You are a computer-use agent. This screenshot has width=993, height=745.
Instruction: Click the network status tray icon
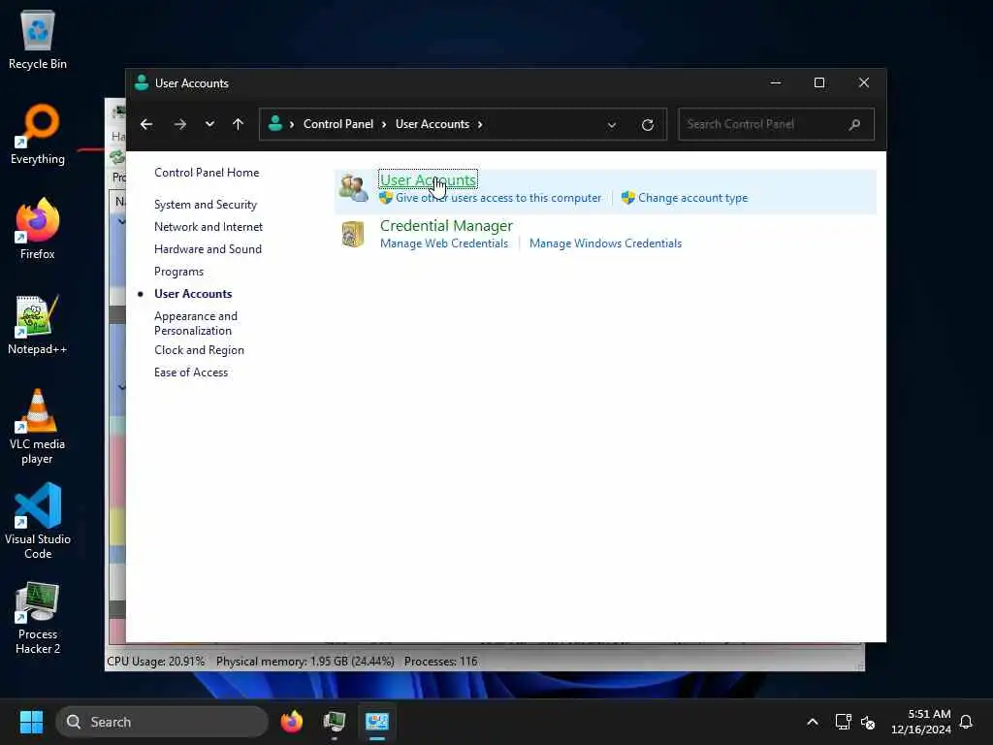pyautogui.click(x=843, y=722)
